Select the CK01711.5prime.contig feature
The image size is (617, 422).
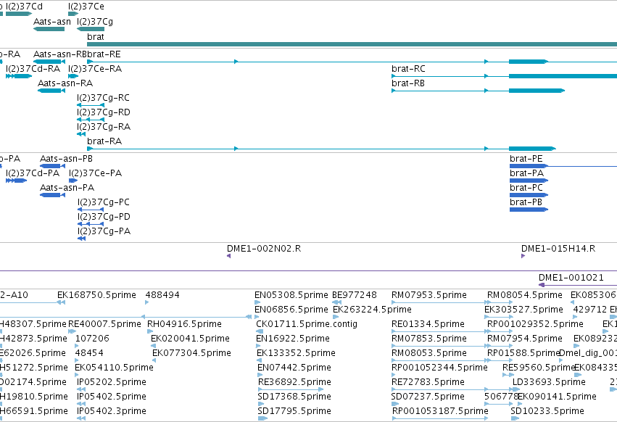coord(307,324)
